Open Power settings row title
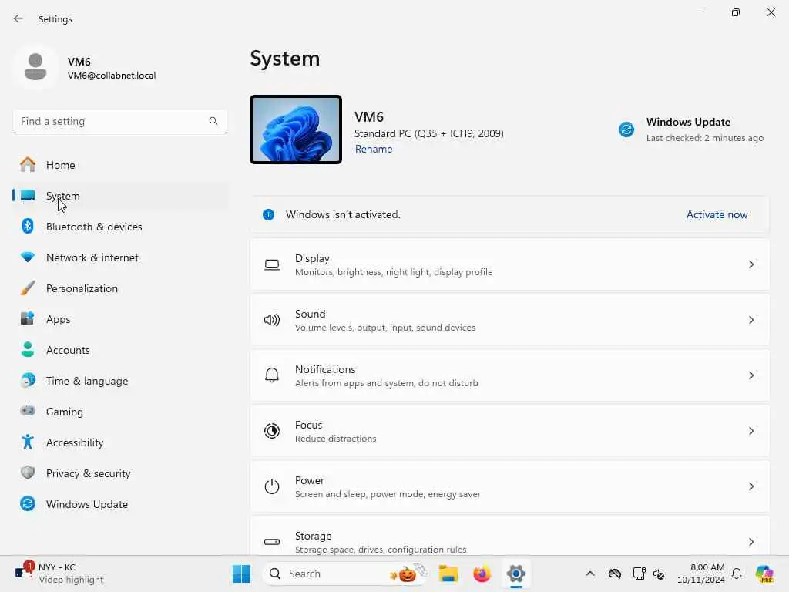This screenshot has height=592, width=789. 310,480
